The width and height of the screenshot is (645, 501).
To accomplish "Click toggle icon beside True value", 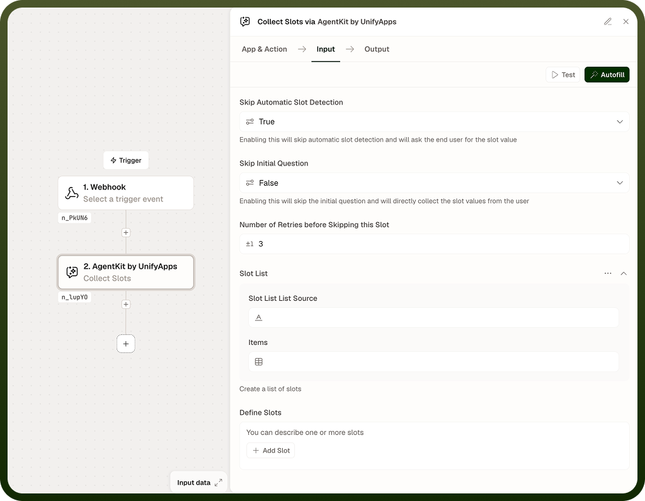I will 249,121.
